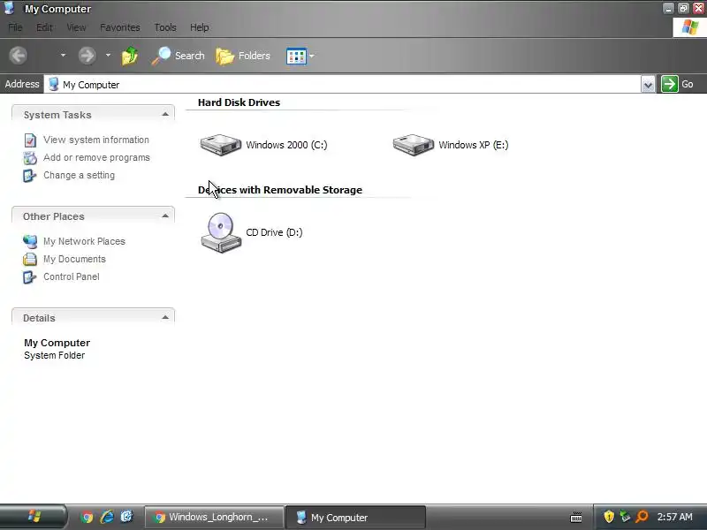707x530 pixels.
Task: Open the View menu
Action: pos(76,27)
